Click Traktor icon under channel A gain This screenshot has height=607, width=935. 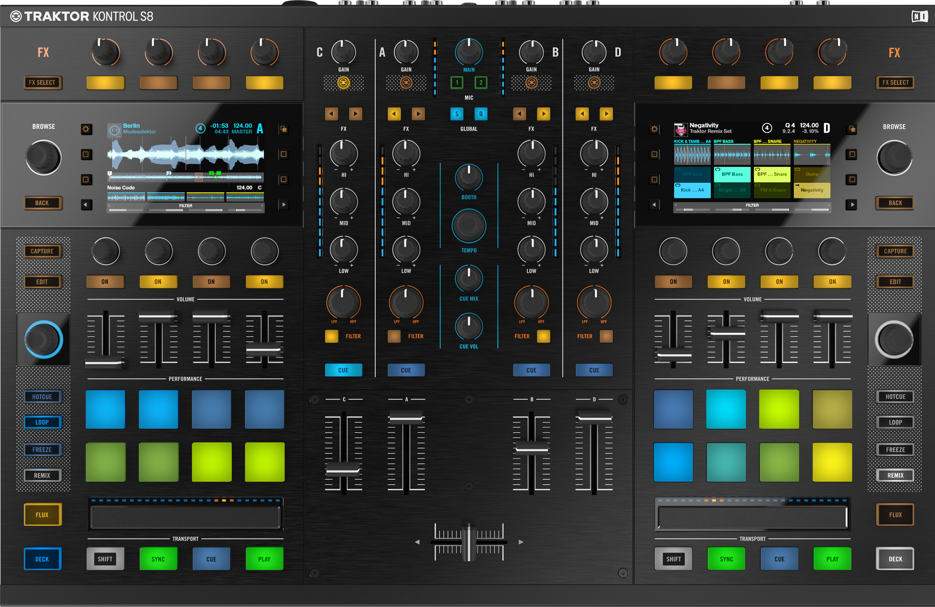406,83
